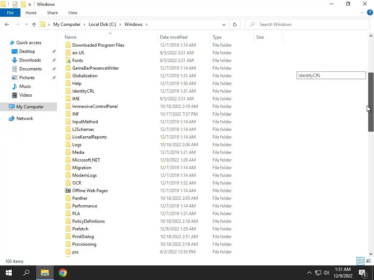This screenshot has width=374, height=280.
Task: Click the Back navigation arrow
Action: coord(7,24)
